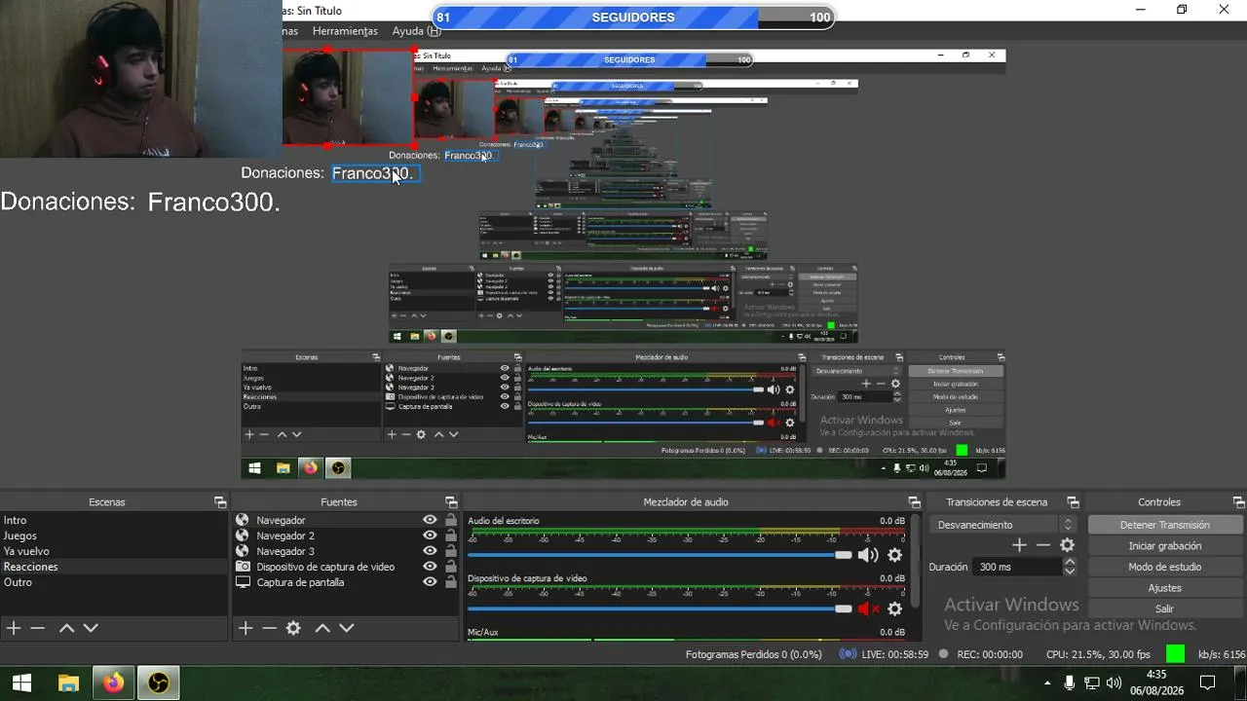The image size is (1247, 701).
Task: Unmute Dispositivo de captura de video red speaker
Action: coord(867,609)
